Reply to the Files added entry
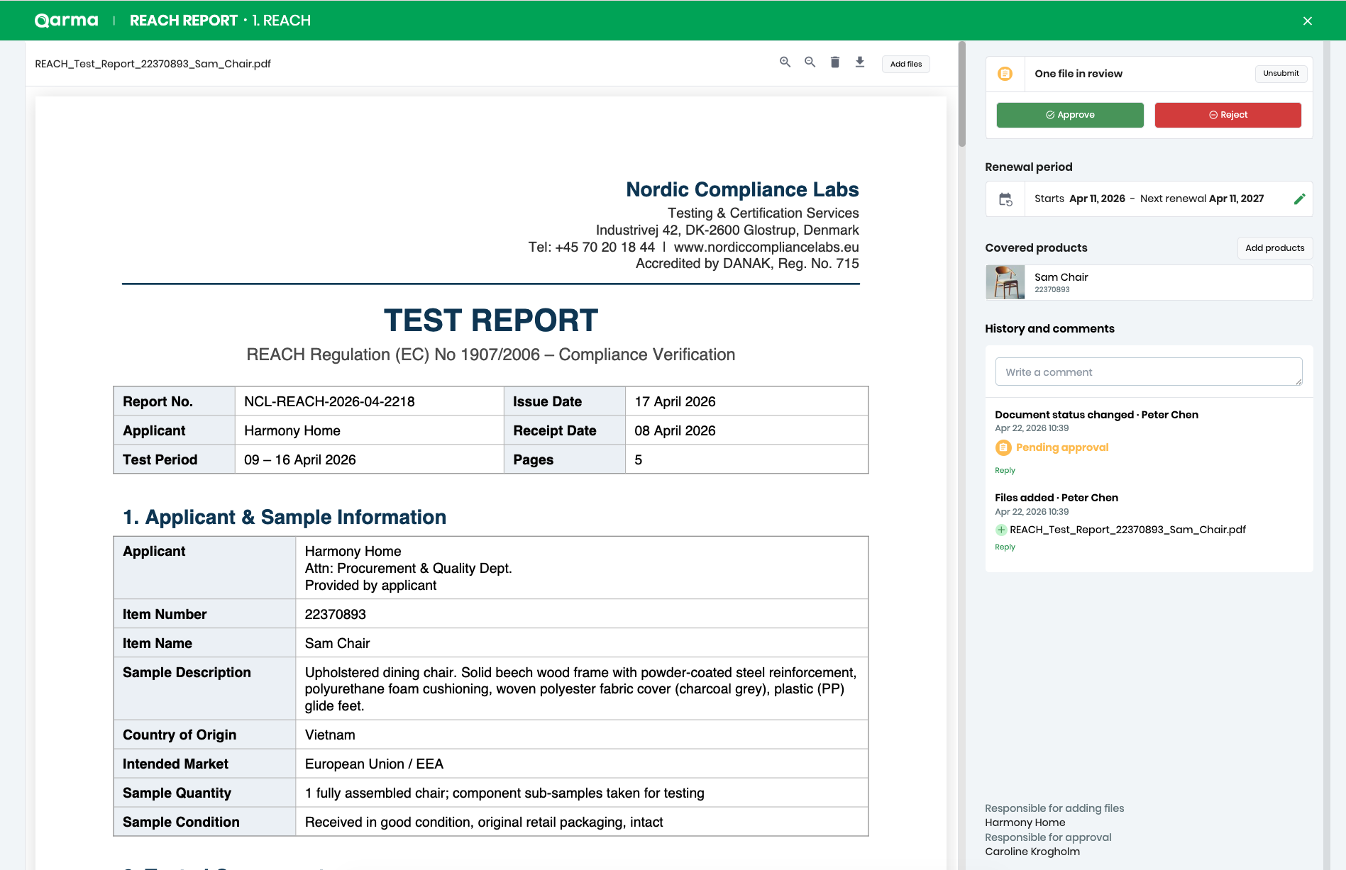 pos(1005,547)
